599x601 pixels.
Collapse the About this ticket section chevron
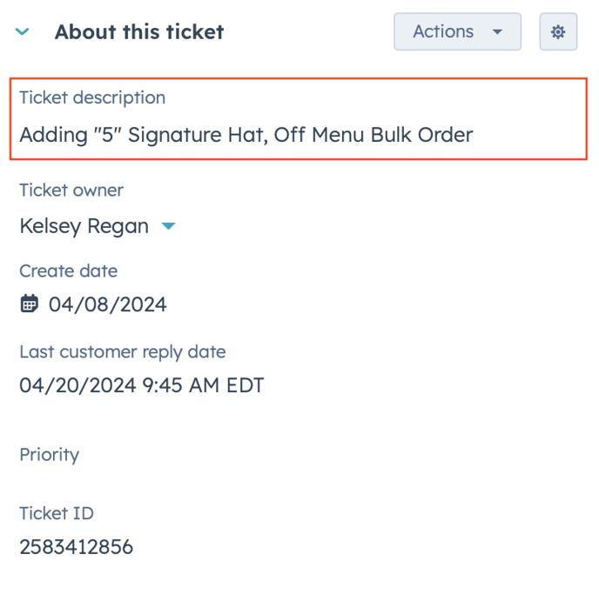click(x=23, y=32)
